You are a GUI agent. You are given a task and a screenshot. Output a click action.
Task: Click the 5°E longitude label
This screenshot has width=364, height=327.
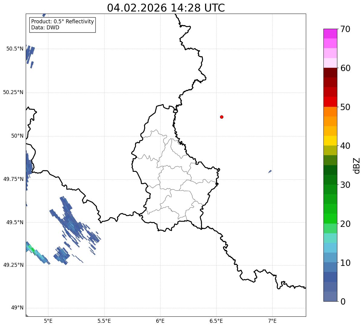(48, 321)
